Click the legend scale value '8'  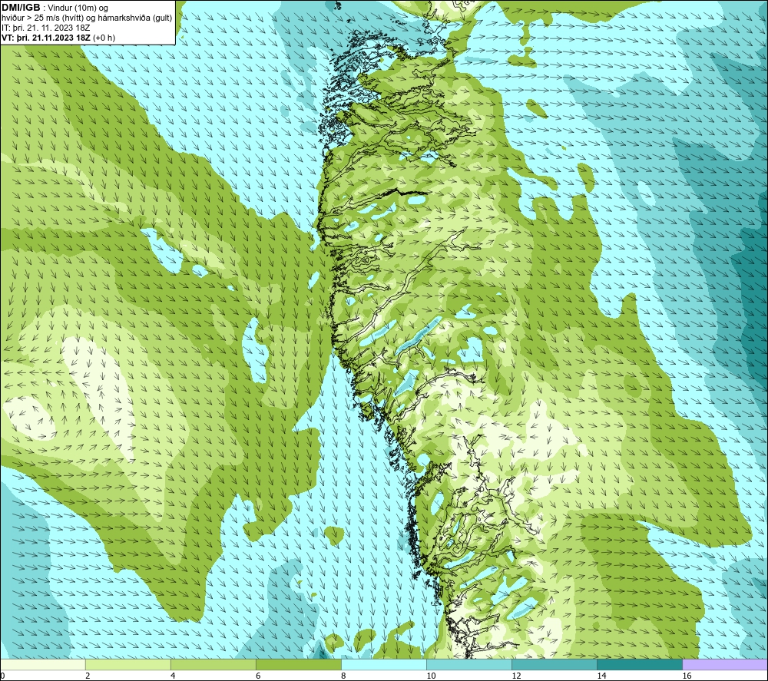click(x=343, y=676)
